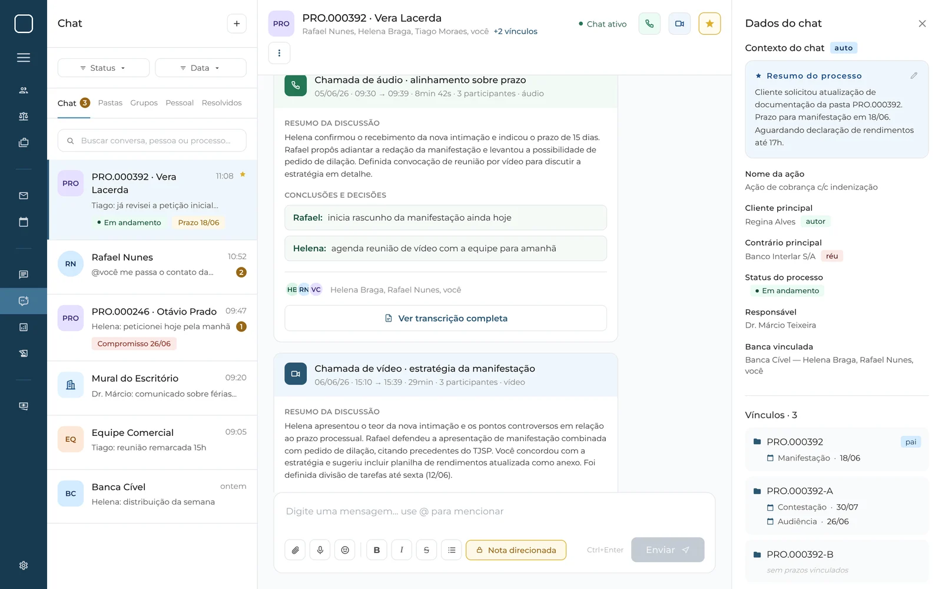Open the Rafael Nunes conversation
The image size is (942, 589).
pyautogui.click(x=152, y=267)
